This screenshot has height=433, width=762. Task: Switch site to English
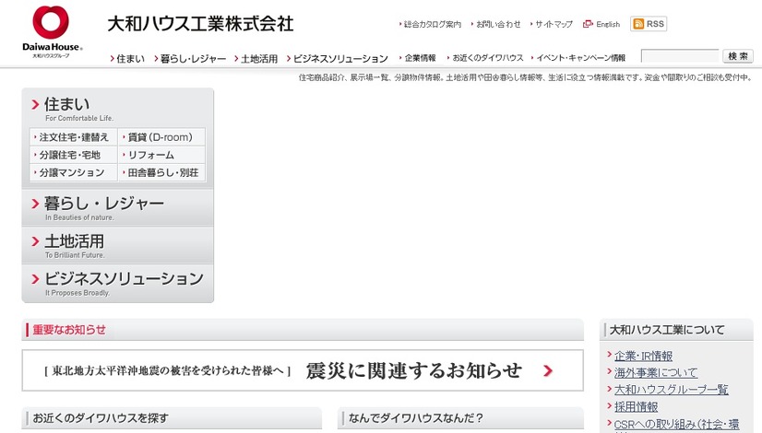pyautogui.click(x=602, y=24)
